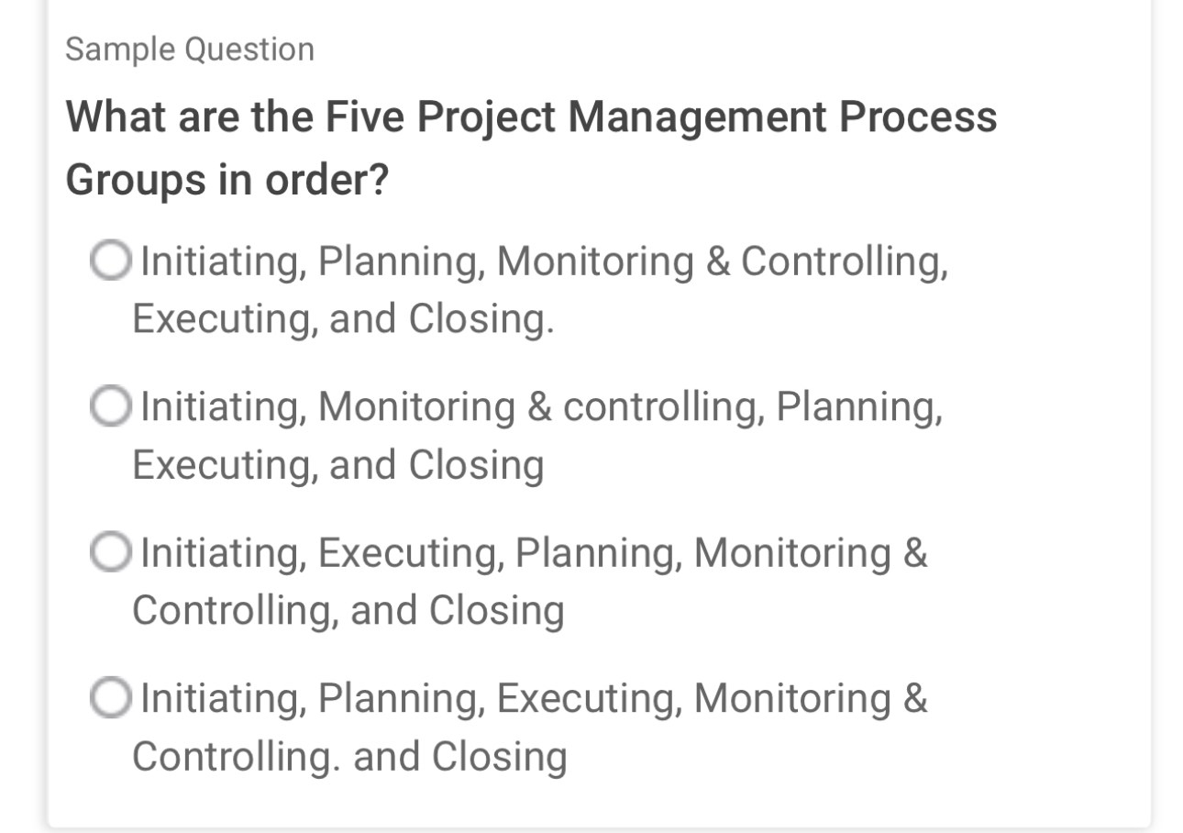Click 'Executing, and Closing' in the second option
Viewport: 1183px width, 833px height.
339,465
